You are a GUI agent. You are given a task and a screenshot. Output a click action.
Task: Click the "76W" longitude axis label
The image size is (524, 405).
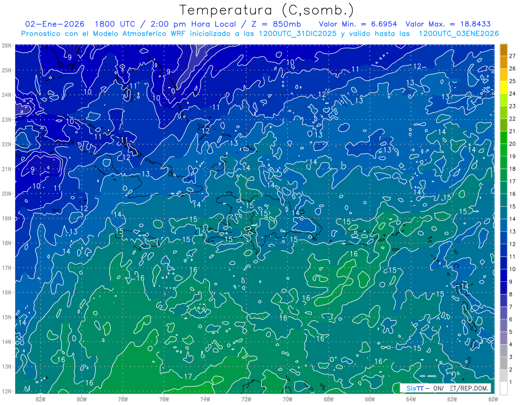click(164, 398)
